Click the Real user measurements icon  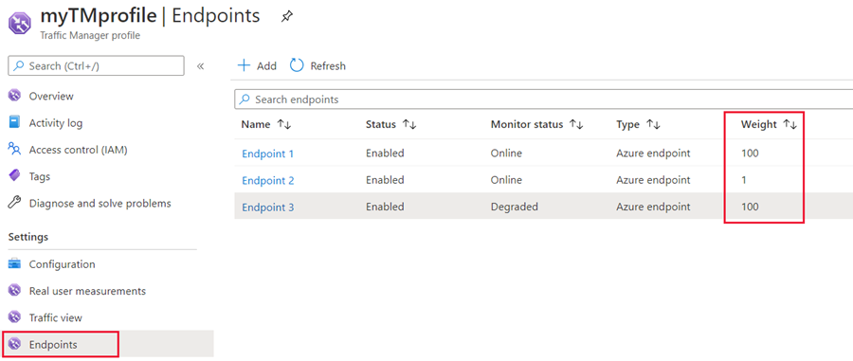(14, 291)
